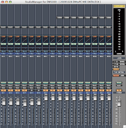This screenshot has width=126, height=128.
Task: Toggle AUTO on the BUS6 channel
Action: pyautogui.click(x=95, y=83)
